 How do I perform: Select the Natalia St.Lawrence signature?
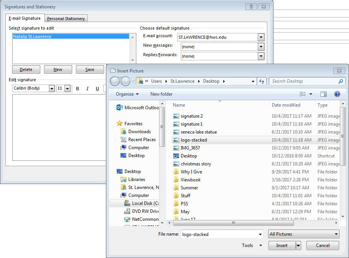(x=71, y=36)
